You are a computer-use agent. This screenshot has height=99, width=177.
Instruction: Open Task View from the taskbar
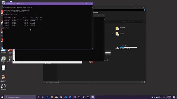tap(43, 97)
